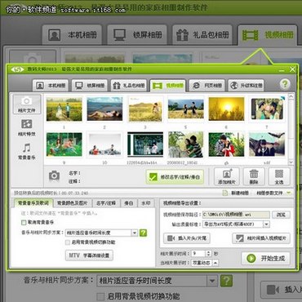302x302 pixels.
Task: Switch to the 背景颜色及图片 tab
Action: (x=72, y=203)
